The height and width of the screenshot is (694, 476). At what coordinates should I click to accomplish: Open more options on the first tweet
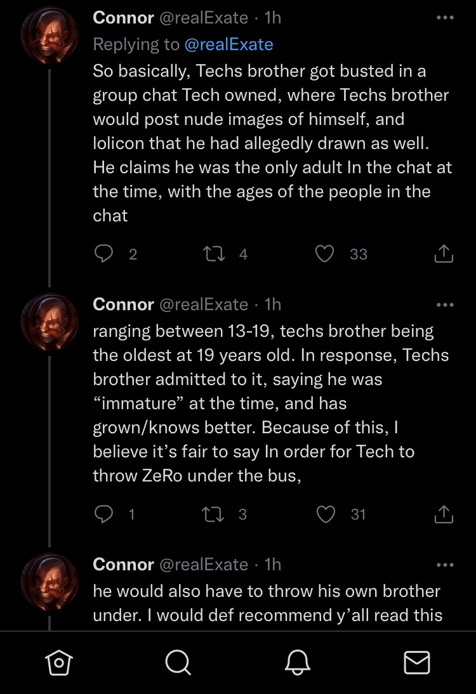[445, 18]
